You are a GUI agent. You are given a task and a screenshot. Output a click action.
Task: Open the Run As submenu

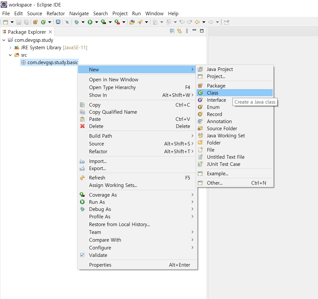tap(137, 202)
